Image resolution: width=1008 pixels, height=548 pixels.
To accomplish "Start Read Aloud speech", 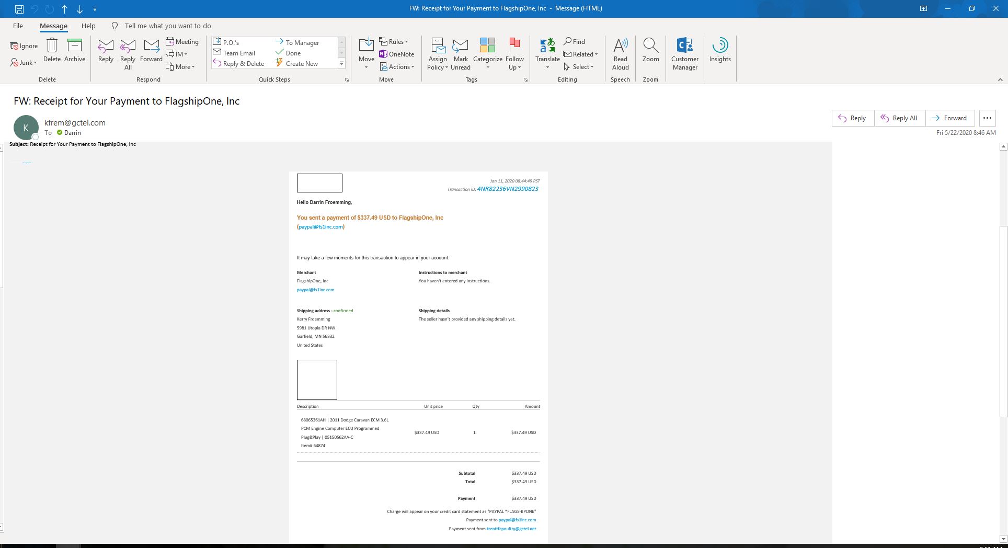I will click(621, 53).
